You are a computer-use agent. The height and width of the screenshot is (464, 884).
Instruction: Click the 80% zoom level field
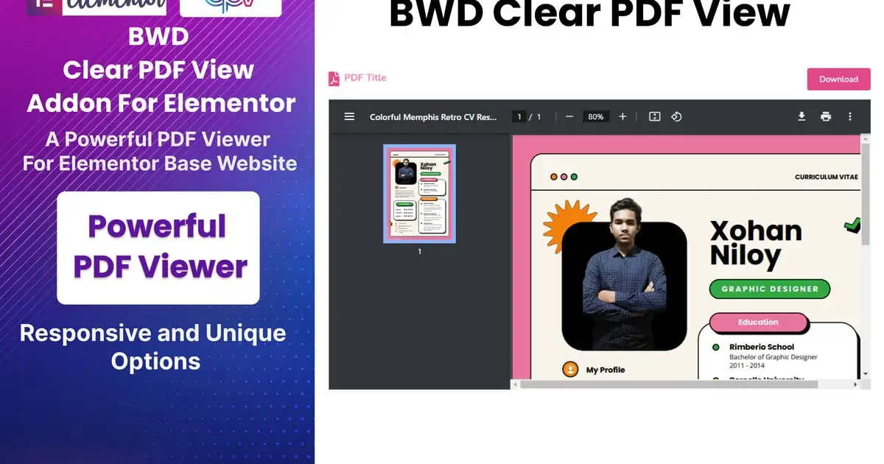coord(596,116)
